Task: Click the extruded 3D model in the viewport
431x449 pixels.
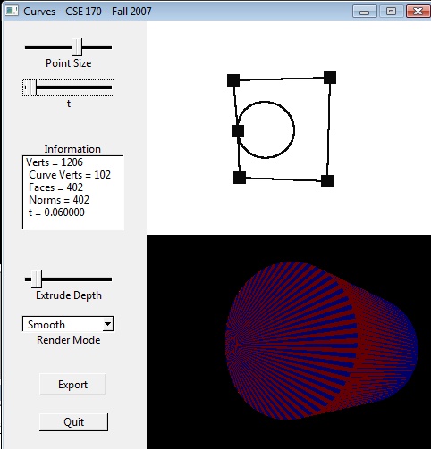Action: 321,341
